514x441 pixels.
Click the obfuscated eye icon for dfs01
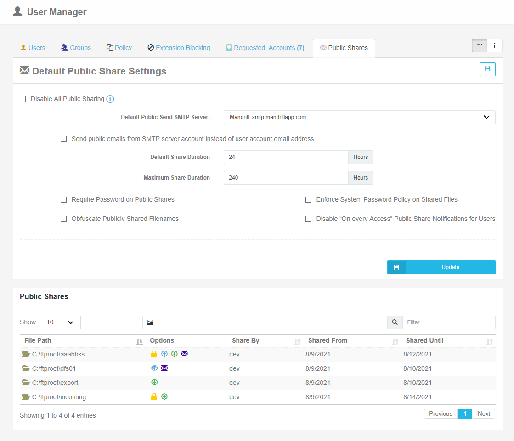click(154, 368)
